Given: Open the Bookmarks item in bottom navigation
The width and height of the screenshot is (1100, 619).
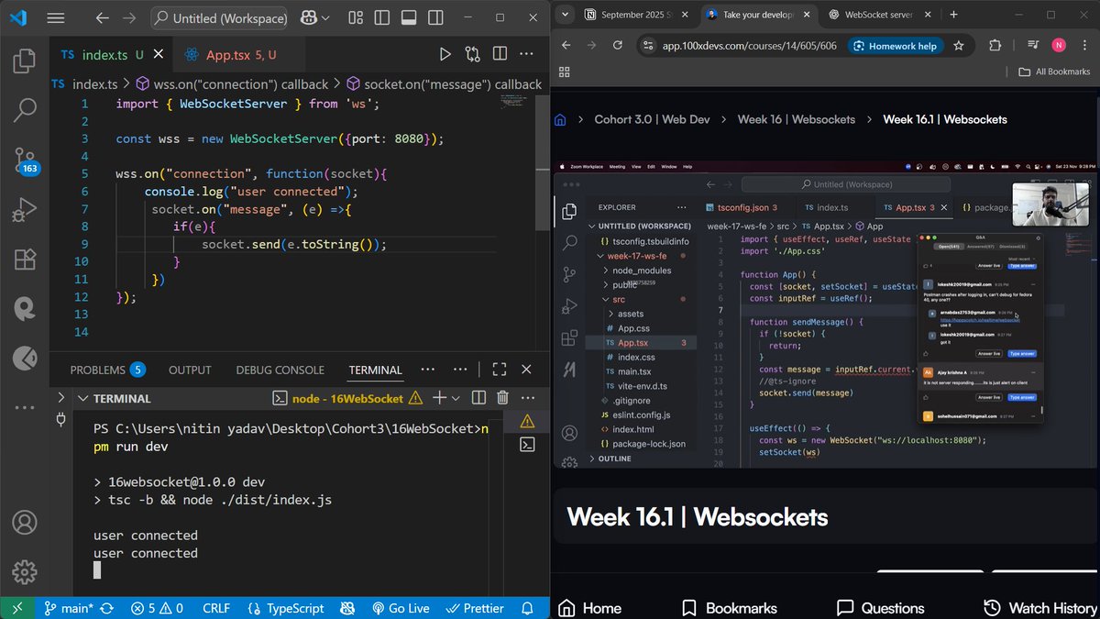Looking at the screenshot, I should pos(729,608).
